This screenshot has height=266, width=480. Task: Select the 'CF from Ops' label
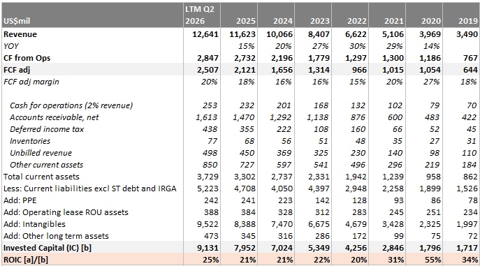pyautogui.click(x=27, y=58)
